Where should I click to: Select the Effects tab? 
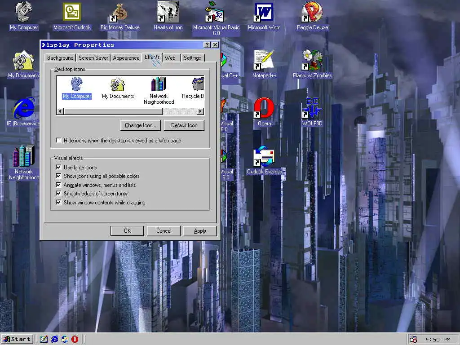tap(152, 57)
